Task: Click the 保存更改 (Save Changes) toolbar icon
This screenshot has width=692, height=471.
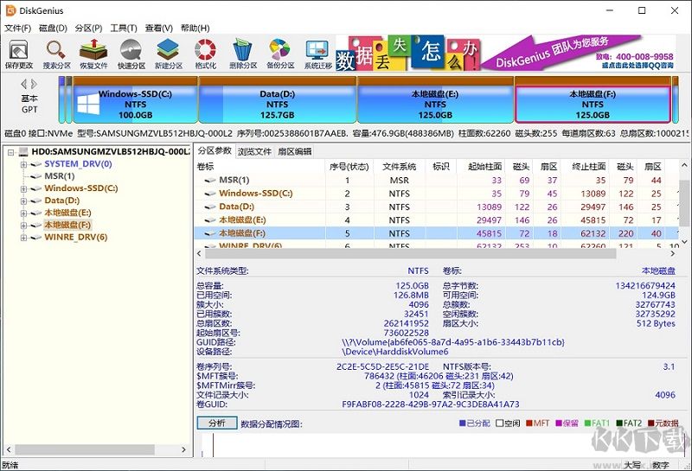Action: pos(19,53)
